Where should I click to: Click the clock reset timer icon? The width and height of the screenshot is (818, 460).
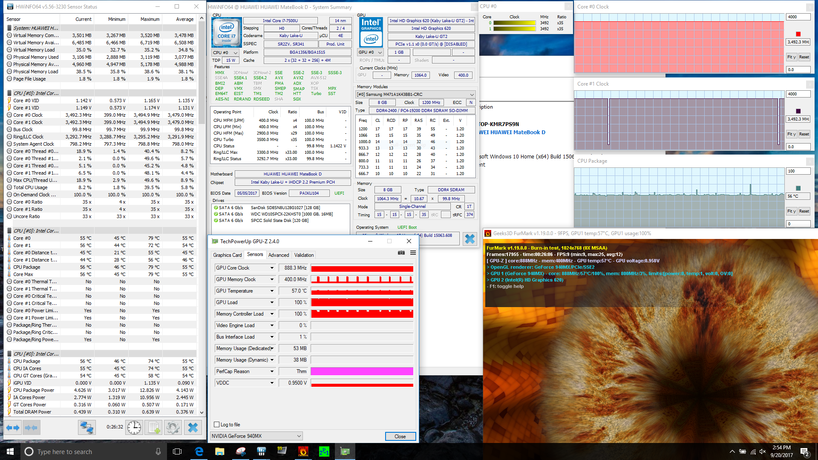click(x=134, y=428)
